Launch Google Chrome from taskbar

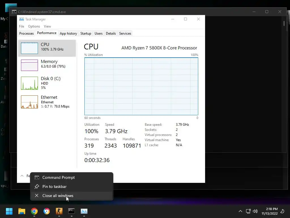(x=34, y=211)
